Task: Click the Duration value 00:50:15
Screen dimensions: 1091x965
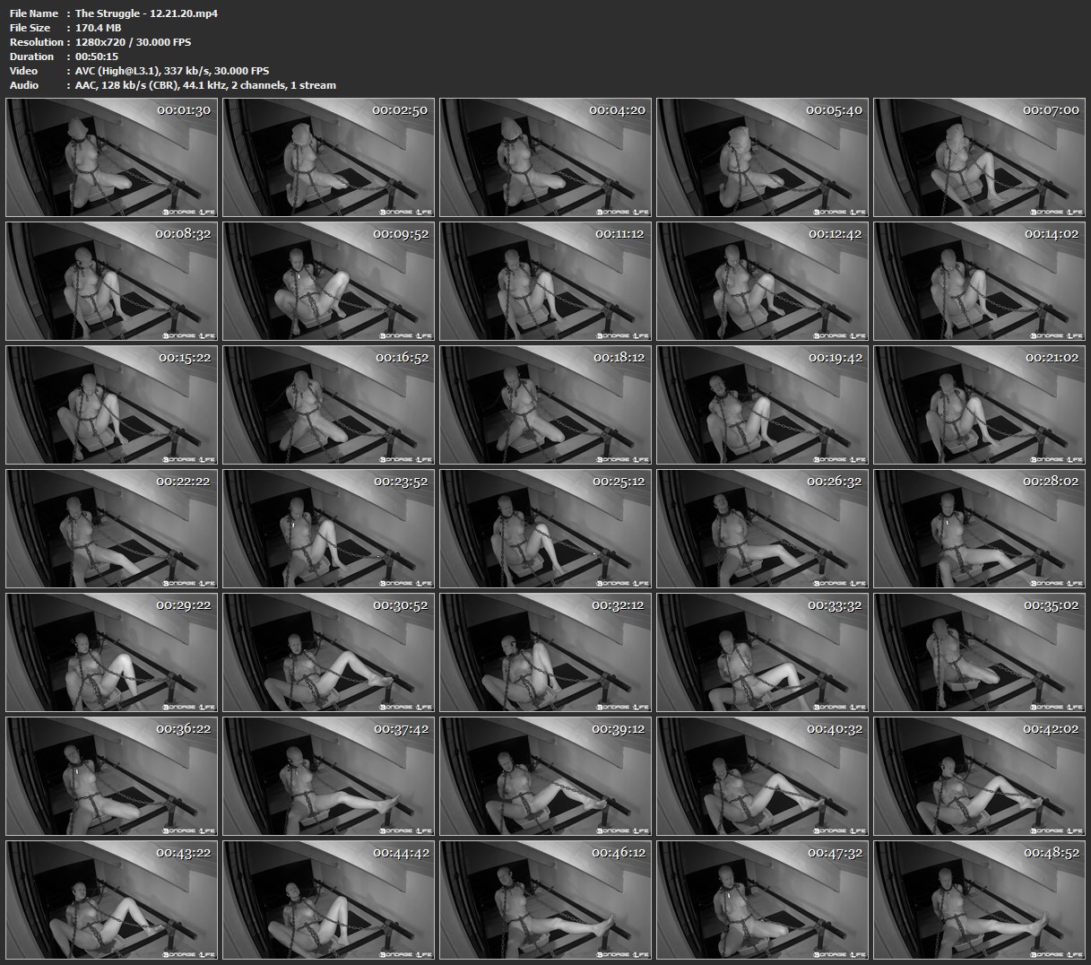Action: tap(97, 57)
